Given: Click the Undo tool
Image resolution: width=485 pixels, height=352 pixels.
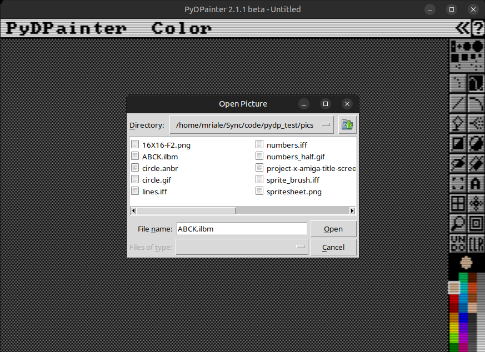Looking at the screenshot, I should [x=457, y=243].
